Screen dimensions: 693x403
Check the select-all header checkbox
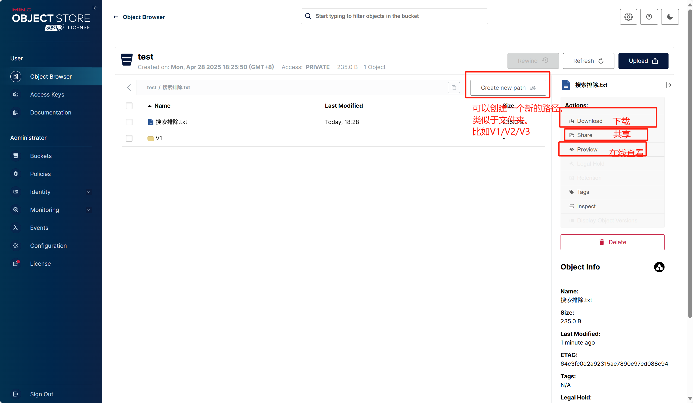coord(129,106)
